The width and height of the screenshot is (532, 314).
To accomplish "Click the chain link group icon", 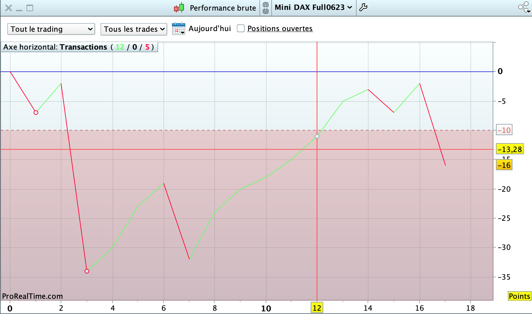I will coord(266,8).
